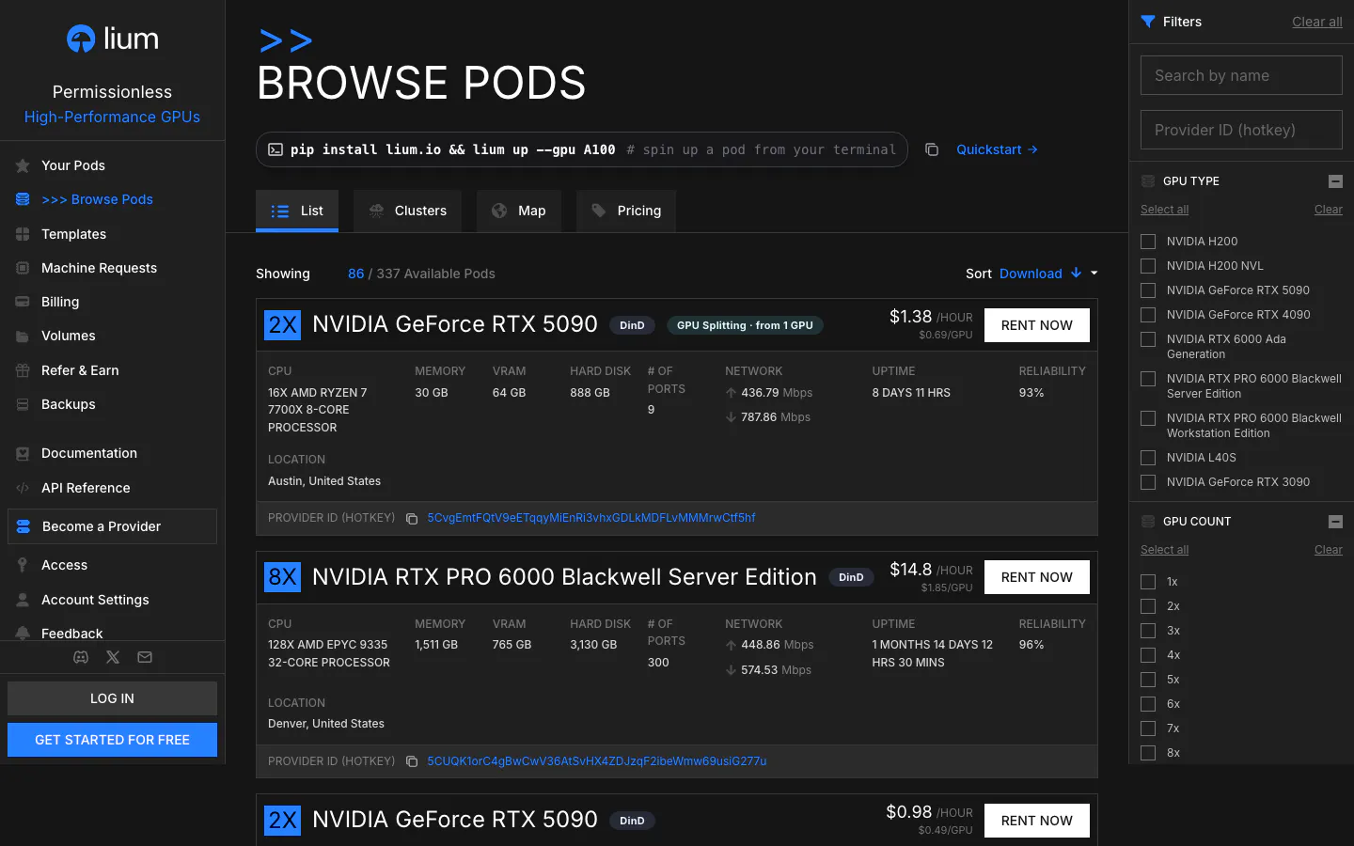This screenshot has height=846, width=1354.
Task: Rent the $0.98/hour RTX 5090 pod
Action: 1037,821
